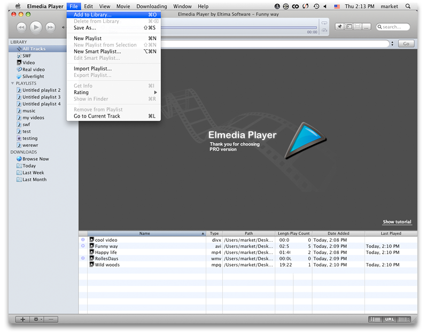
Task: Toggle the sidebar panel view button
Action: coord(348,27)
